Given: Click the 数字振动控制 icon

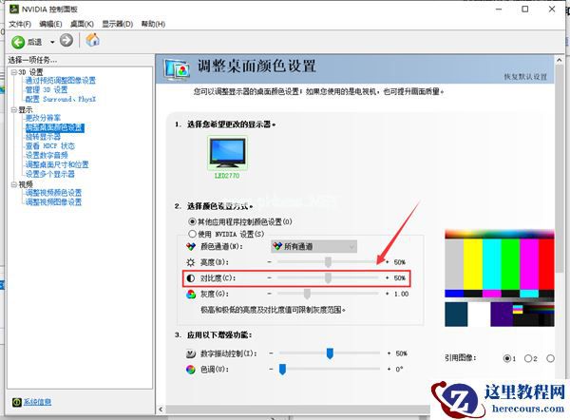Looking at the screenshot, I should click(x=191, y=353).
